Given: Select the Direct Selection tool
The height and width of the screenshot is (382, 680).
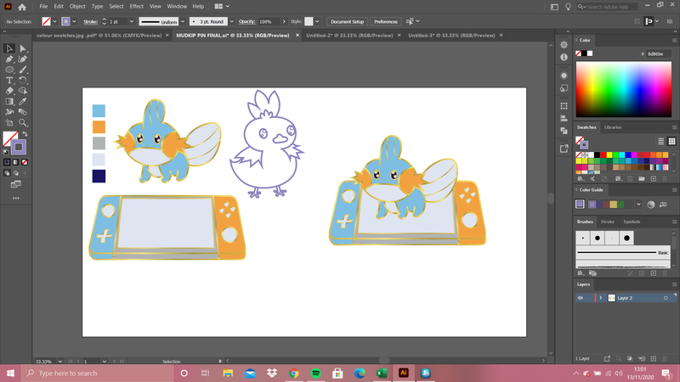Looking at the screenshot, I should [x=23, y=48].
